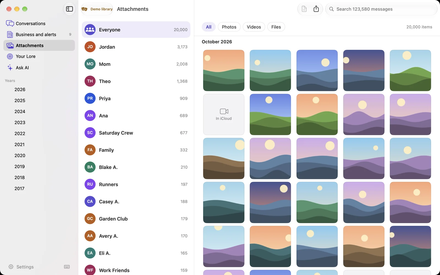This screenshot has height=275, width=440.
Task: Jump to year 2023
Action: pyautogui.click(x=20, y=122)
